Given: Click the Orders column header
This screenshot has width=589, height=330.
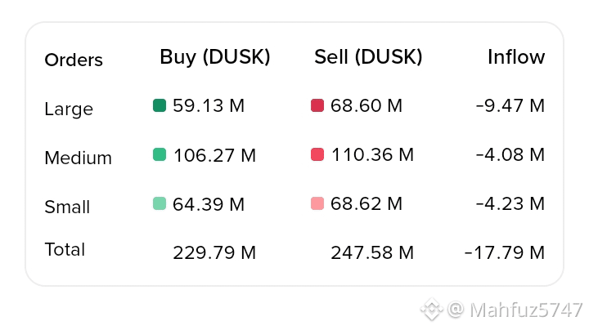Looking at the screenshot, I should coord(74,60).
